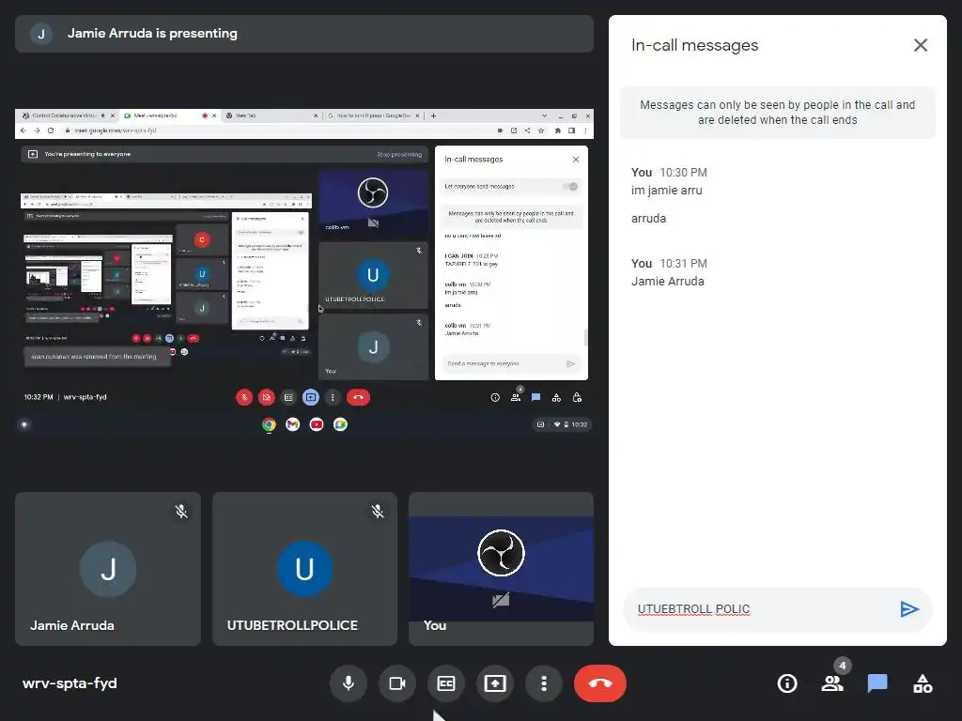Click the muted mic icon on UTUBETROLLPOLICE's tile
962x721 pixels.
[x=378, y=512]
